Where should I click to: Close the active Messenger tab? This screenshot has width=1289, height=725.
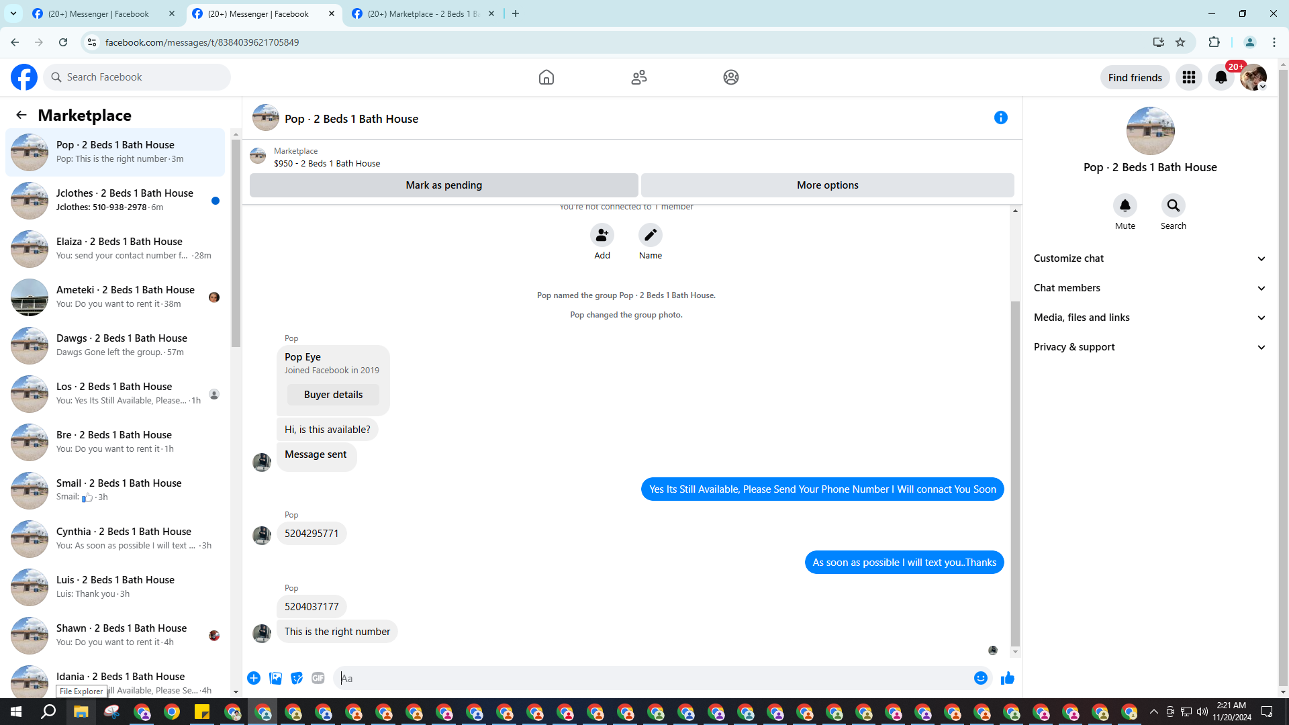tap(332, 13)
